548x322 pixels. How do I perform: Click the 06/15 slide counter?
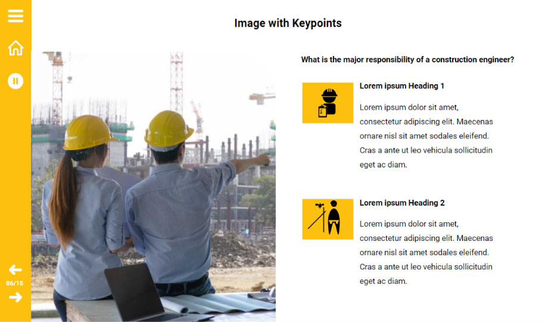point(15,283)
